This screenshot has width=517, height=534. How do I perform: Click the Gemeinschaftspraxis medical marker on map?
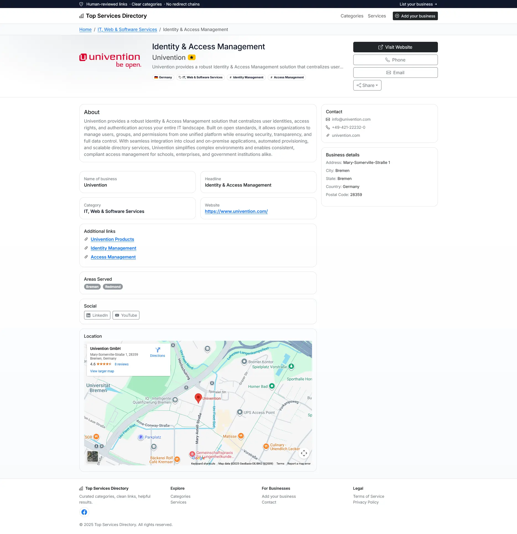[192, 454]
